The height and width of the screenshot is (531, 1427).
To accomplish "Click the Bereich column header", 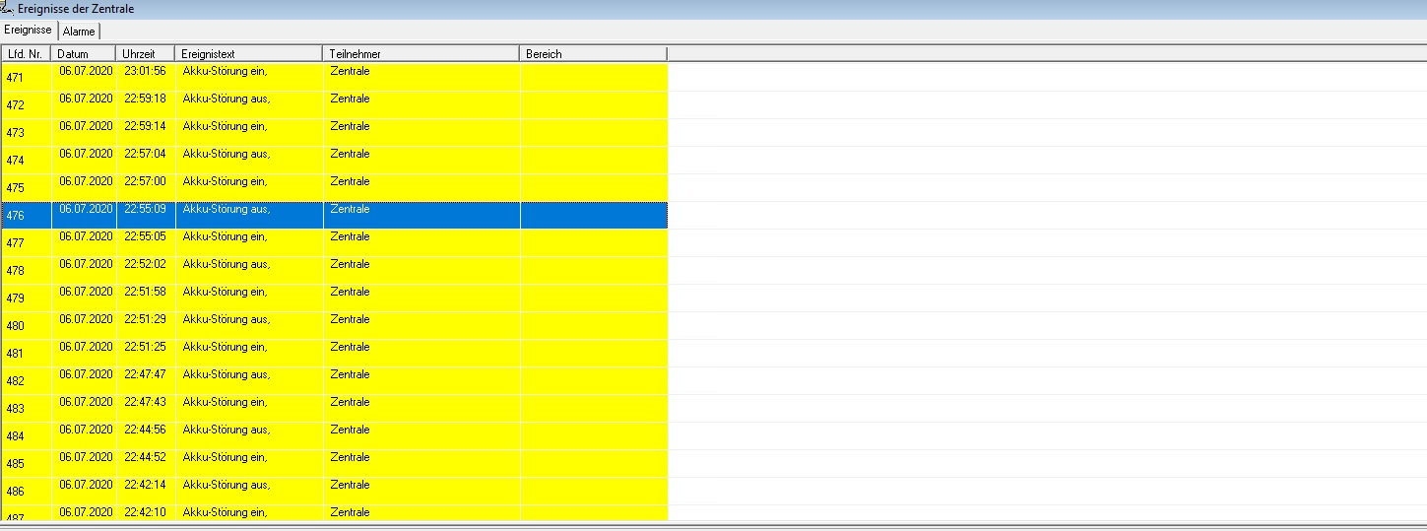I will (593, 54).
